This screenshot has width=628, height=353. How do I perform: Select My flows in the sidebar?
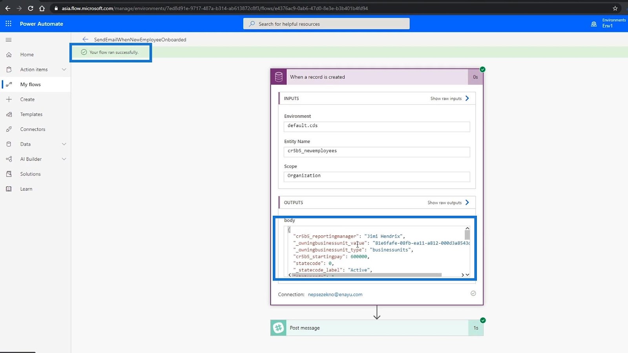[31, 84]
